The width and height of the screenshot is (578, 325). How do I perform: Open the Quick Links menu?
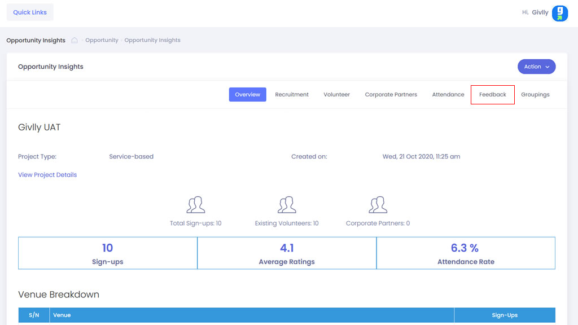click(30, 12)
